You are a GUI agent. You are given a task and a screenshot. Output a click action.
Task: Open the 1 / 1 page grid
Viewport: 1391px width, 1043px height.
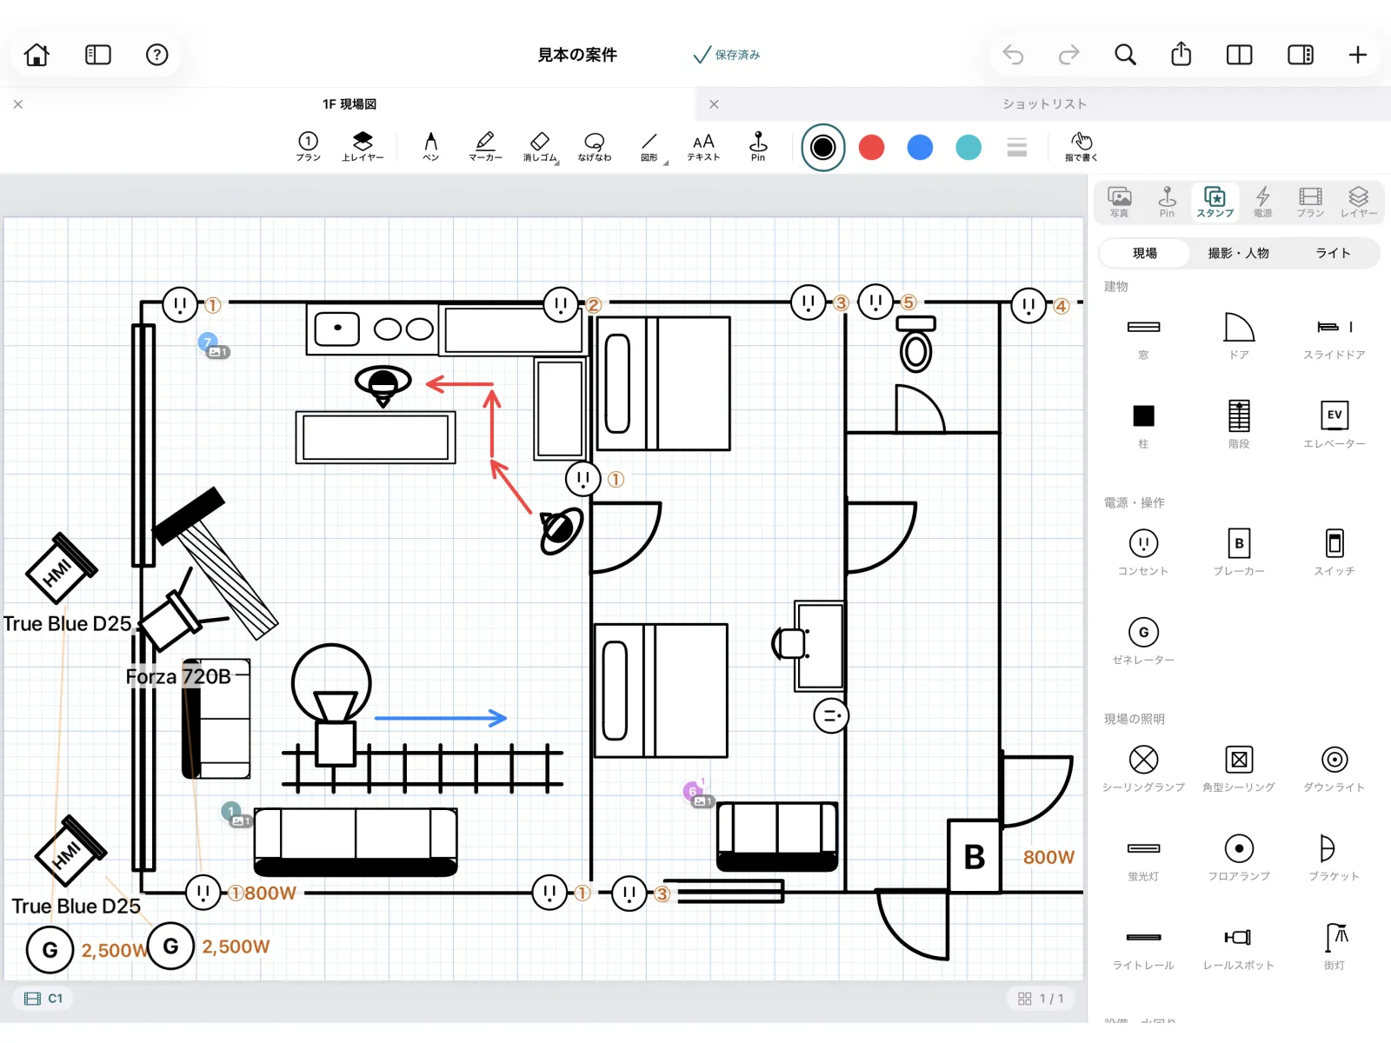[1041, 999]
